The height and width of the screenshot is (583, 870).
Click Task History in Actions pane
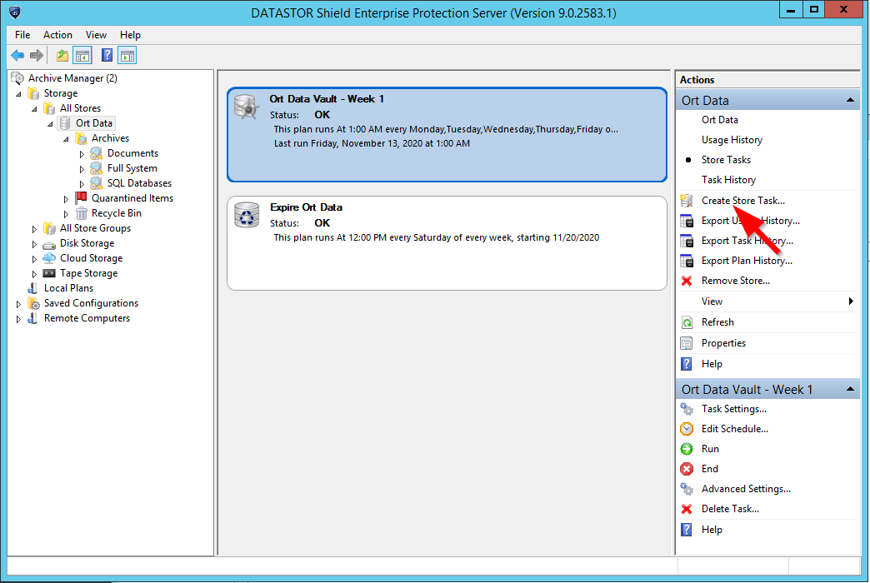(x=728, y=180)
